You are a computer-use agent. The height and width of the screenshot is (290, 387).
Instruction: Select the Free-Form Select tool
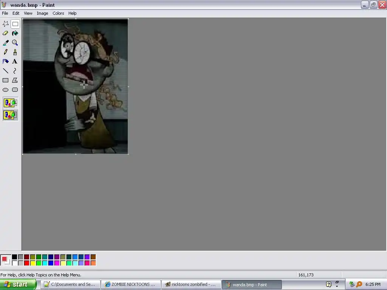[5, 24]
